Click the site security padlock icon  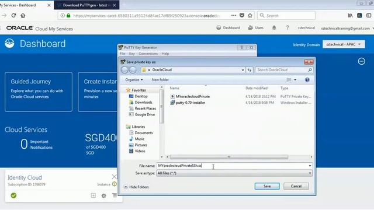(x=68, y=16)
